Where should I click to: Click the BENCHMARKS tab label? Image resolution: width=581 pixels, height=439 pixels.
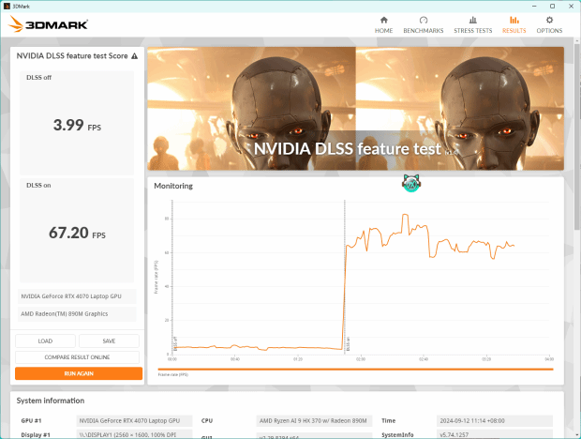(424, 31)
